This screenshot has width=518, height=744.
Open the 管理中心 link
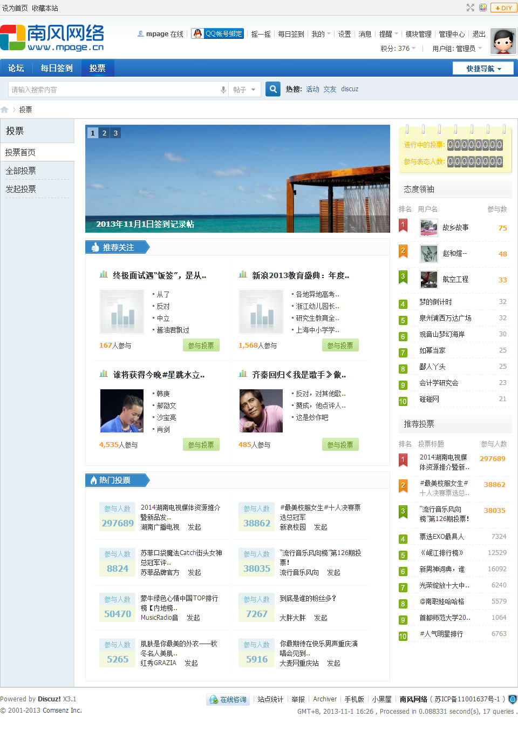[452, 34]
